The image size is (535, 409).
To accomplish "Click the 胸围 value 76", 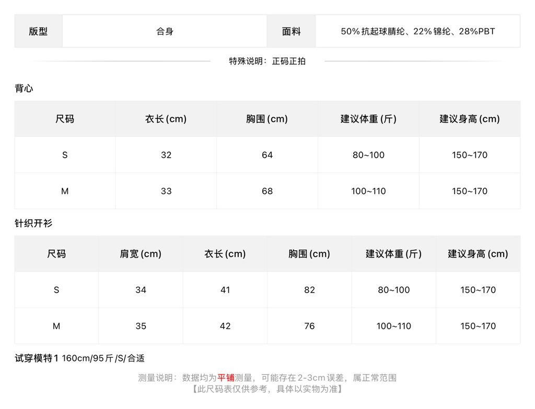I will 309,326.
